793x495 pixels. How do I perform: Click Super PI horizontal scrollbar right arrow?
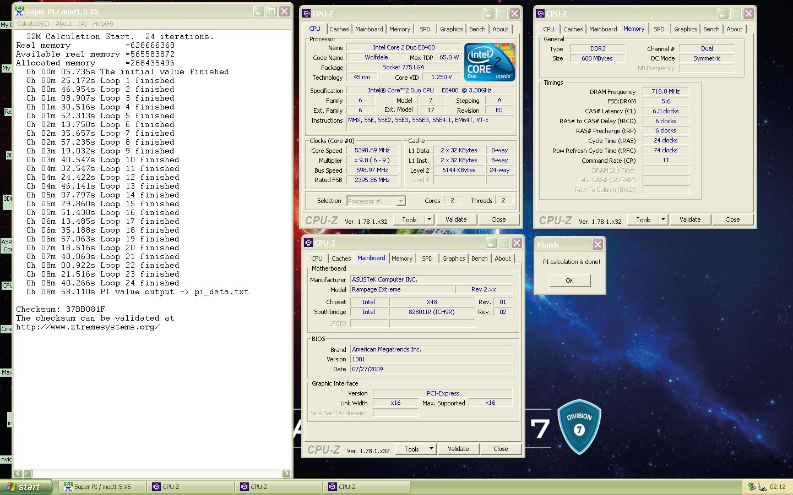coord(286,473)
